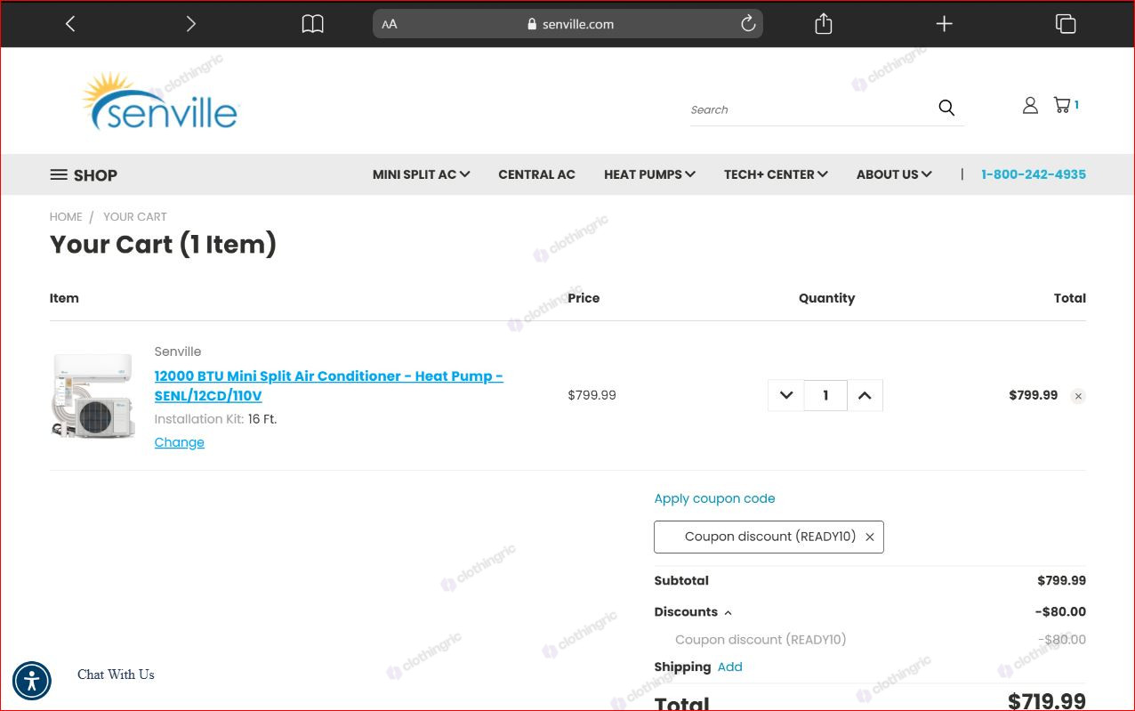The image size is (1135, 711).
Task: Open the account user icon
Action: (1030, 105)
